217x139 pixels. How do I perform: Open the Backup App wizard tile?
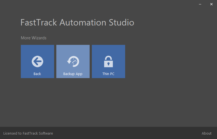pyautogui.click(x=73, y=61)
